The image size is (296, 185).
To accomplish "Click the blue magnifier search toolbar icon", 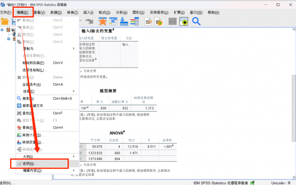I will tap(196, 21).
